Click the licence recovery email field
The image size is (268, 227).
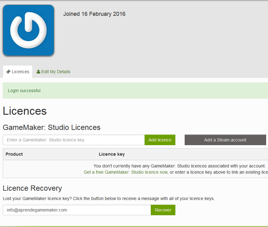pos(77,210)
